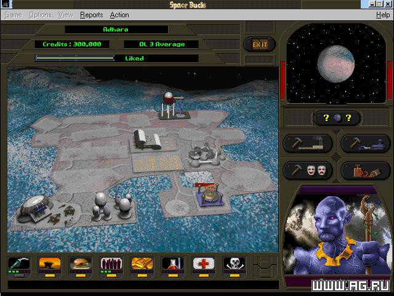Viewport: 394px width, 296px height.
Task: Click the EXIT button
Action: point(260,45)
